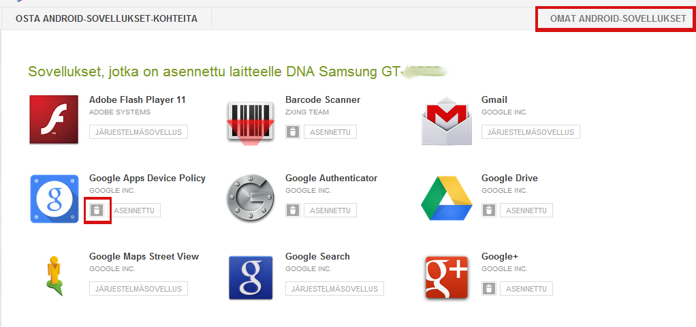
Task: Uninstall Google Apps Device Policy via trash icon
Action: click(x=97, y=211)
